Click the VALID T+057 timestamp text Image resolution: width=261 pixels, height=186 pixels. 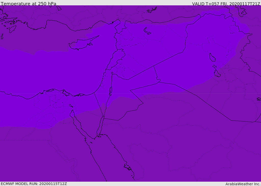(x=226, y=4)
